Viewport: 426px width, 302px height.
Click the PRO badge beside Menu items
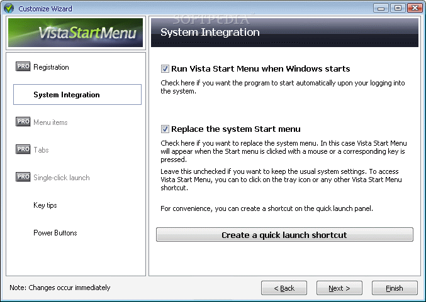[x=23, y=122]
